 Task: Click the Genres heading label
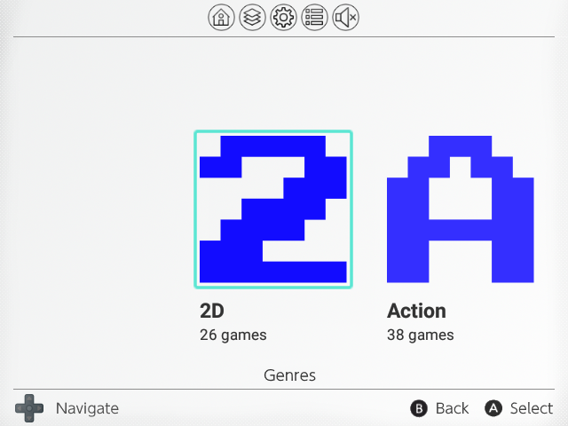coord(290,375)
